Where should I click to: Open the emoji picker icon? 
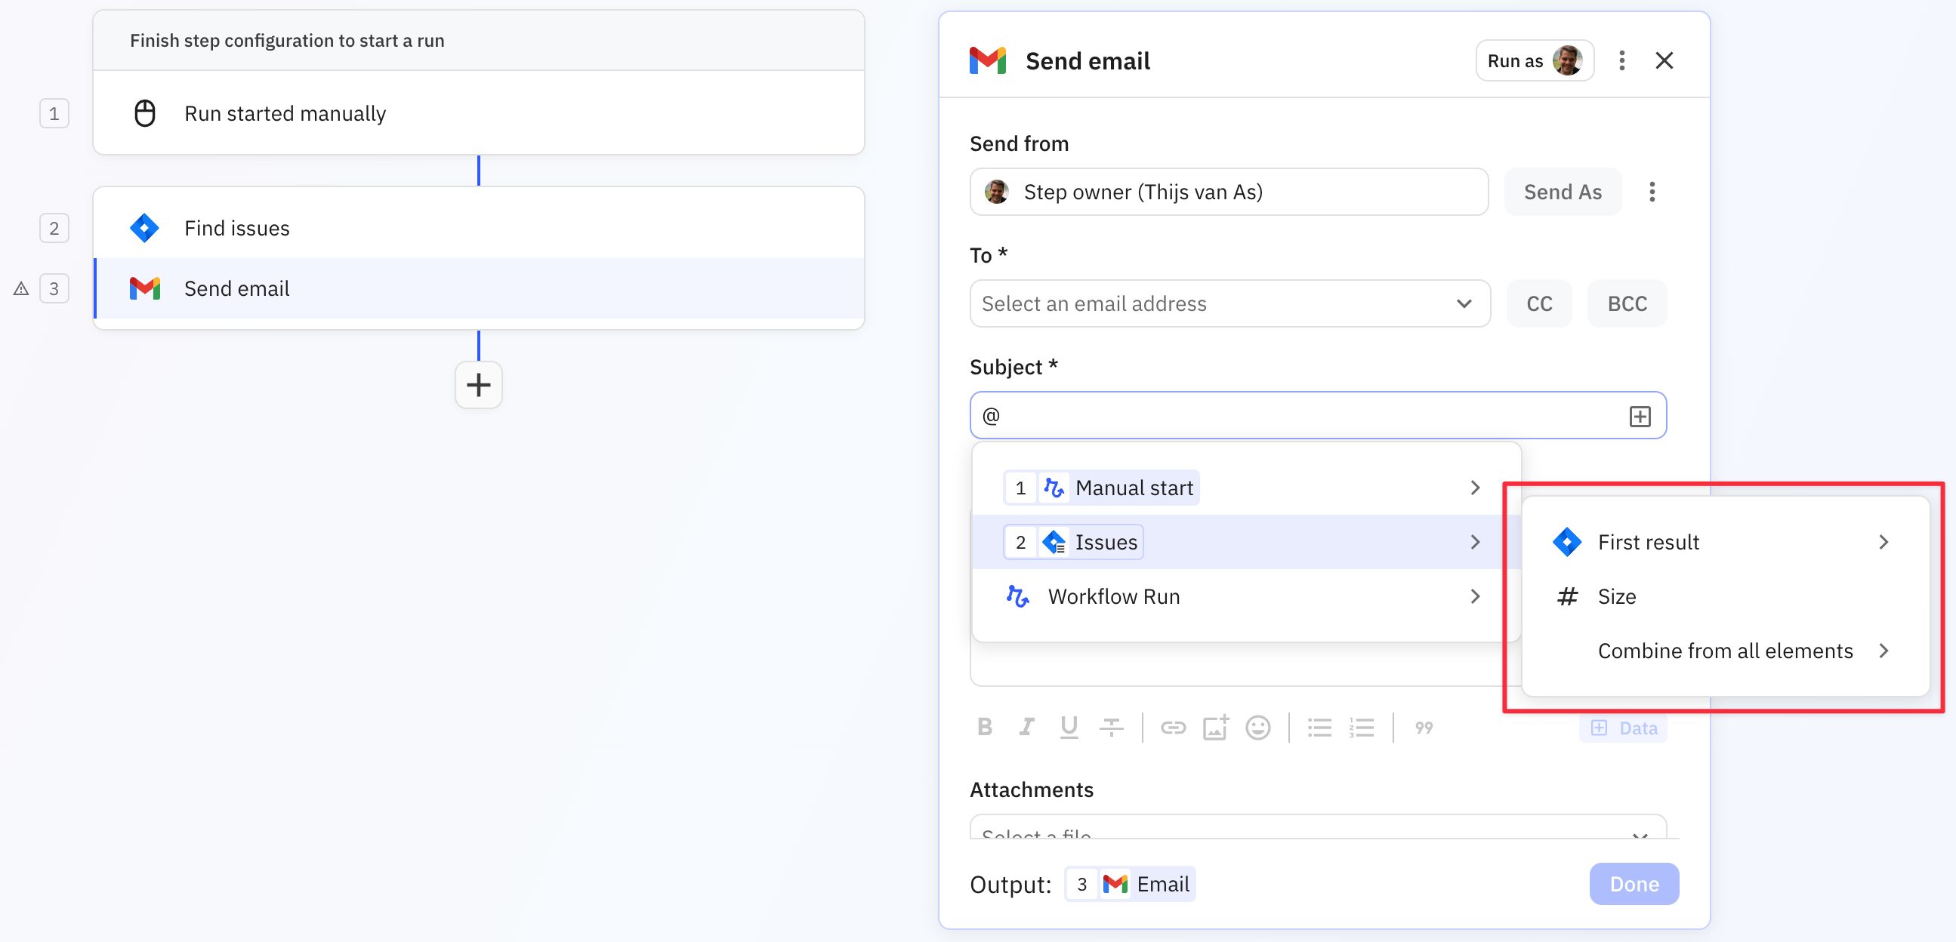[1257, 727]
